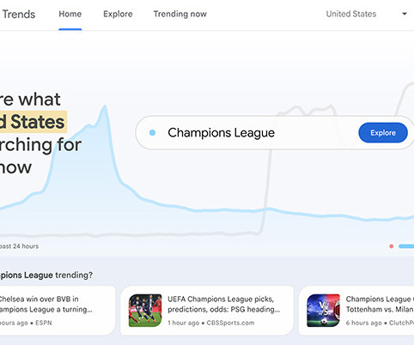414x345 pixels.
Task: Open Chelsea win over BVB article
Action: 46,304
